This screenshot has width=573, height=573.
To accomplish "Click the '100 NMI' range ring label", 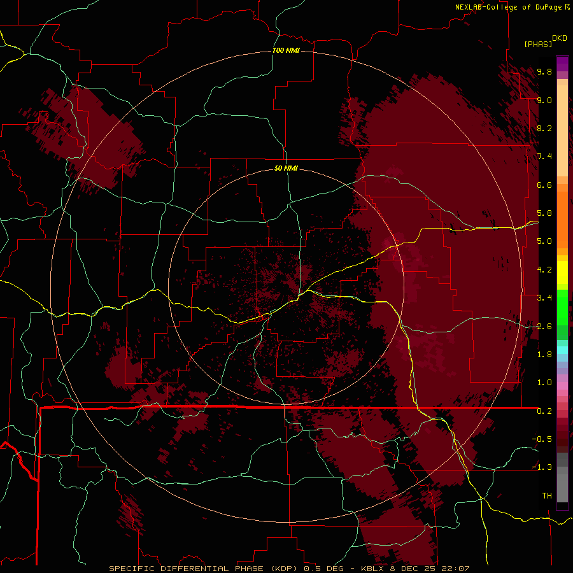I will [286, 50].
